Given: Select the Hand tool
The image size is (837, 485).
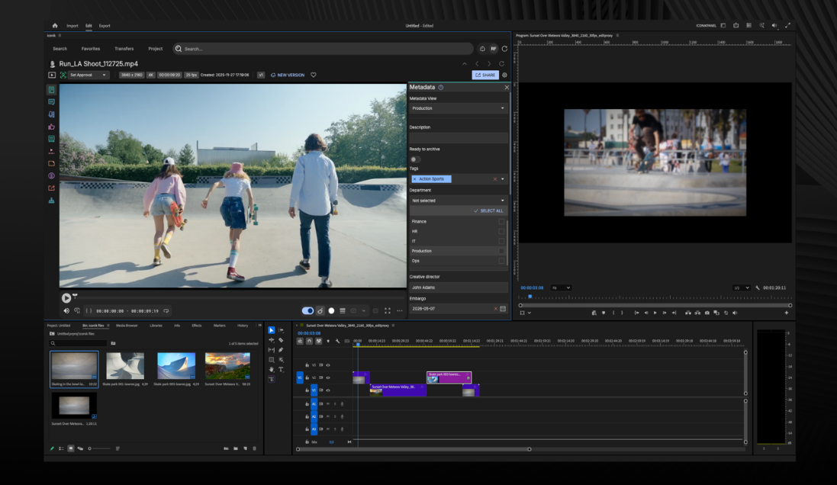Looking at the screenshot, I should point(271,369).
